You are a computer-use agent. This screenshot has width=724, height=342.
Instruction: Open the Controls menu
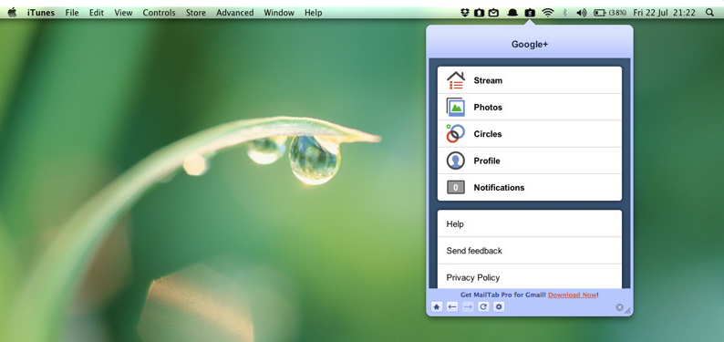tap(159, 13)
